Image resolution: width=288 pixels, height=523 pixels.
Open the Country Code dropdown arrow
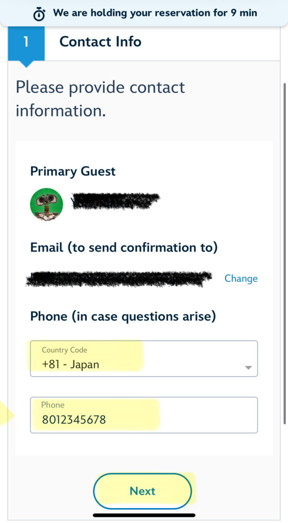(x=248, y=368)
